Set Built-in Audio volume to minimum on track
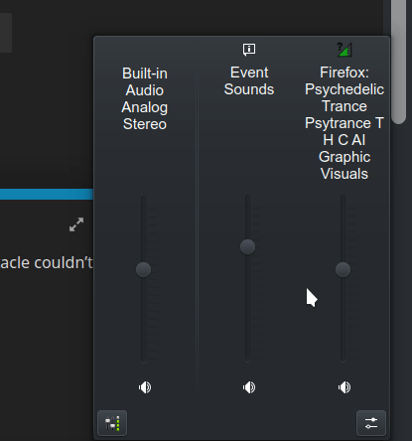The image size is (412, 441). coord(143,361)
